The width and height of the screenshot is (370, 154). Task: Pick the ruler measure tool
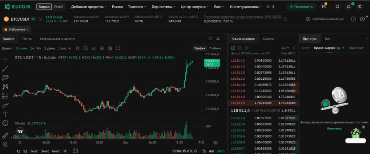point(5,135)
